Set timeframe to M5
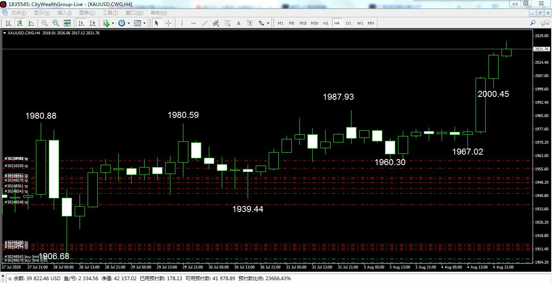552x283 pixels. point(292,23)
